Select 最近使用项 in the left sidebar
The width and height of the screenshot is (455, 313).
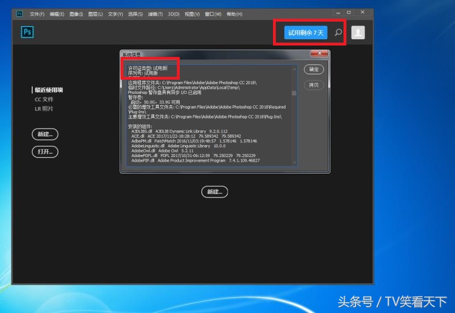click(49, 90)
